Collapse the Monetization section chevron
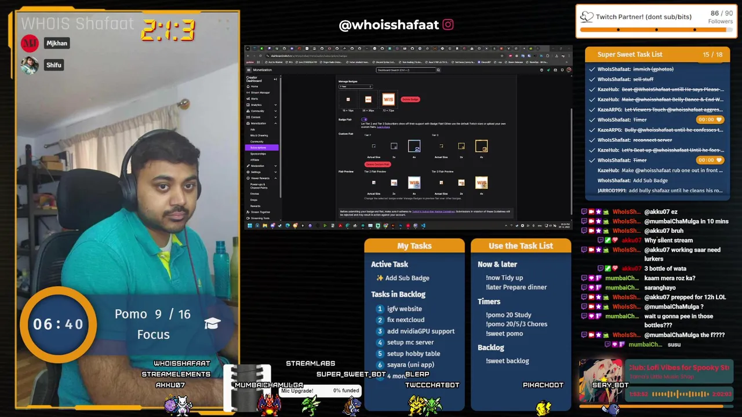This screenshot has height=417, width=742. click(275, 123)
